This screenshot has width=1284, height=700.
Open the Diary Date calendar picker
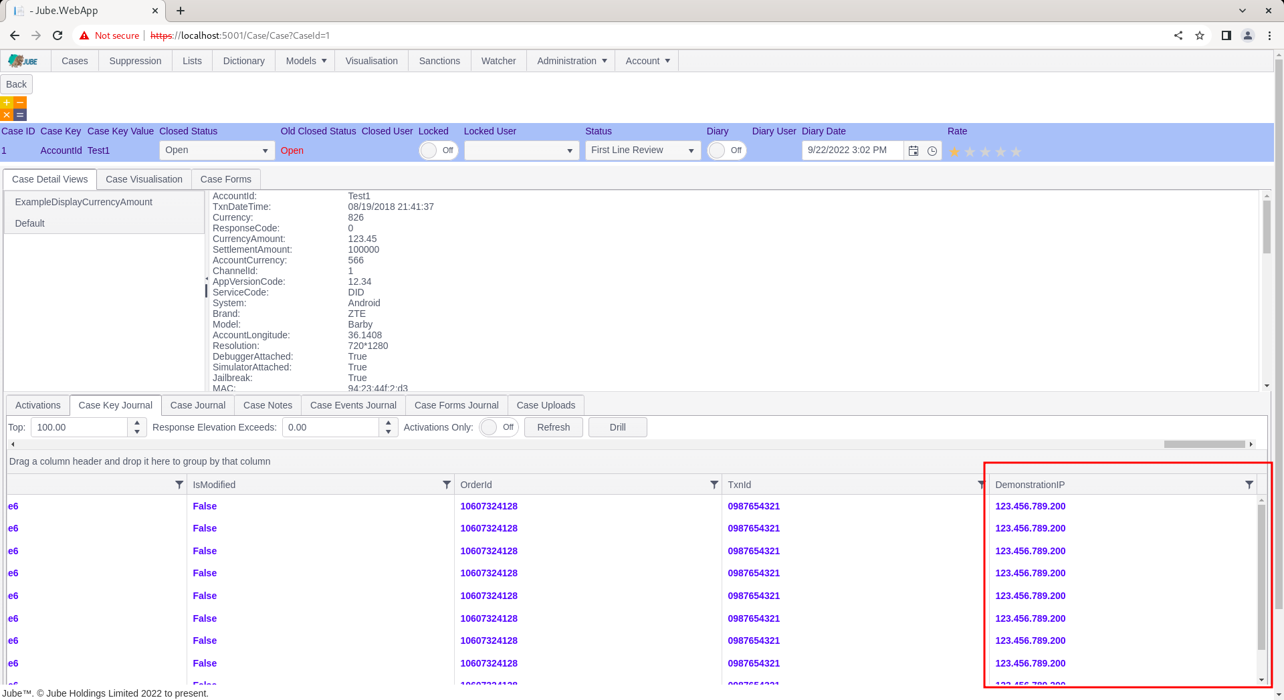point(914,150)
